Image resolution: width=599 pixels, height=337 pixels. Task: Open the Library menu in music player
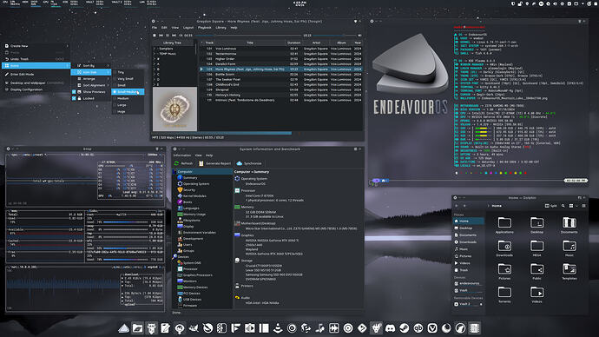coord(221,28)
